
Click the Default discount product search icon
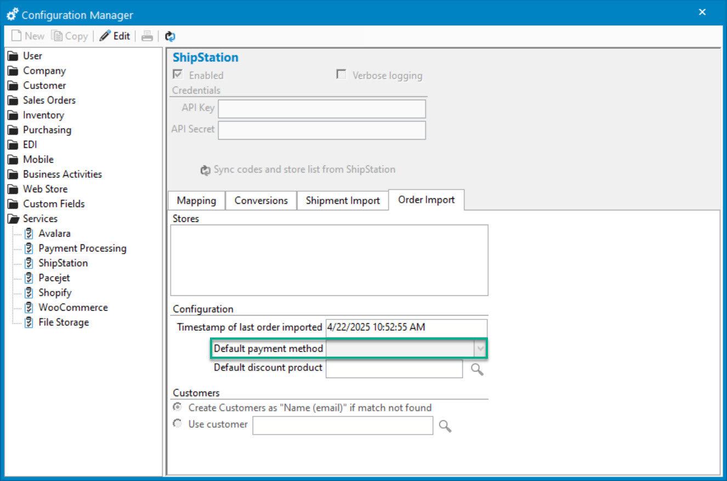click(x=477, y=370)
